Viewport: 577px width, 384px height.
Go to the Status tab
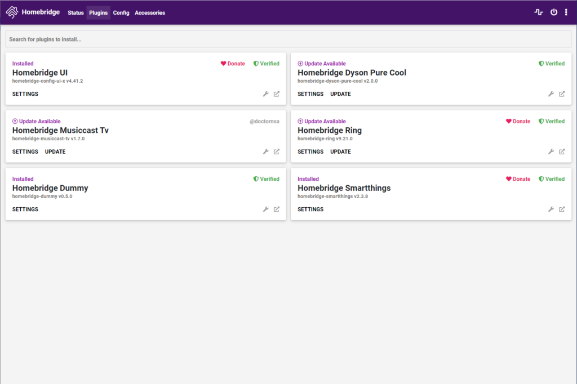pos(76,12)
